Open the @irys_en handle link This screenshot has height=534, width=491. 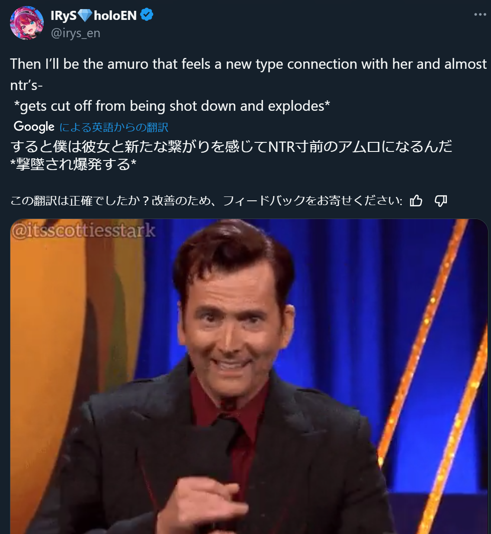click(x=76, y=33)
